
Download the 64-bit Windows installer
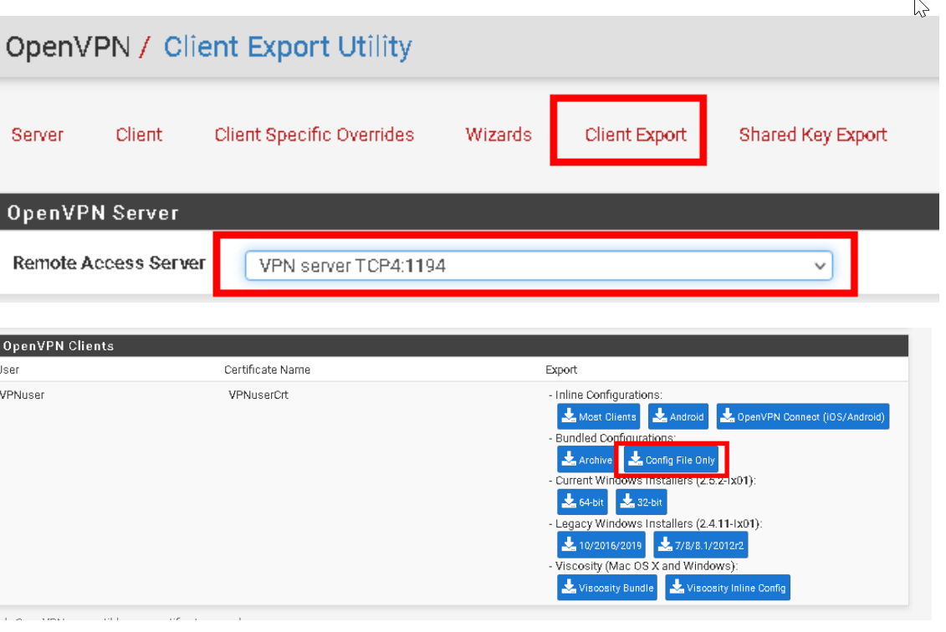[582, 502]
